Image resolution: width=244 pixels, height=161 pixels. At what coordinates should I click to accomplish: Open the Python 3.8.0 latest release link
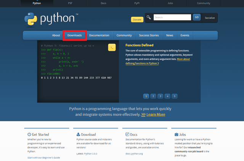click(91, 154)
